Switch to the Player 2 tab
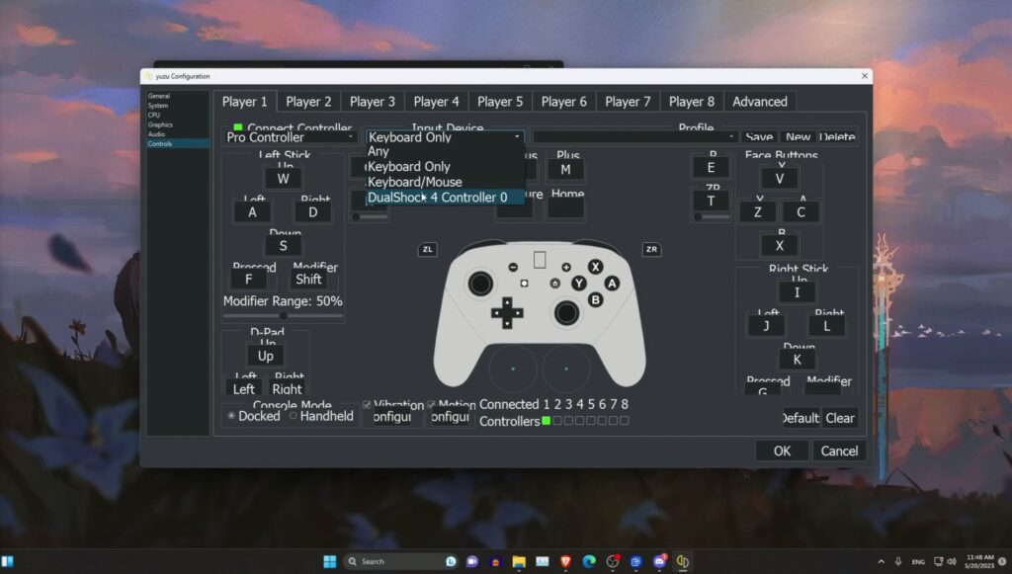This screenshot has width=1012, height=574. [x=308, y=102]
